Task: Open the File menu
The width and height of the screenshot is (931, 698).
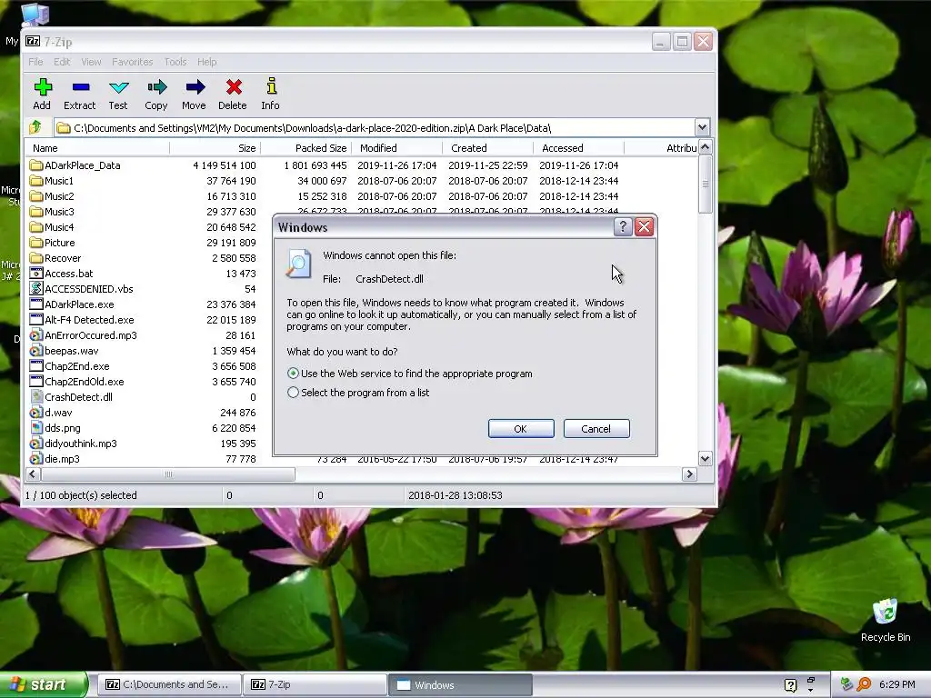Action: (35, 62)
